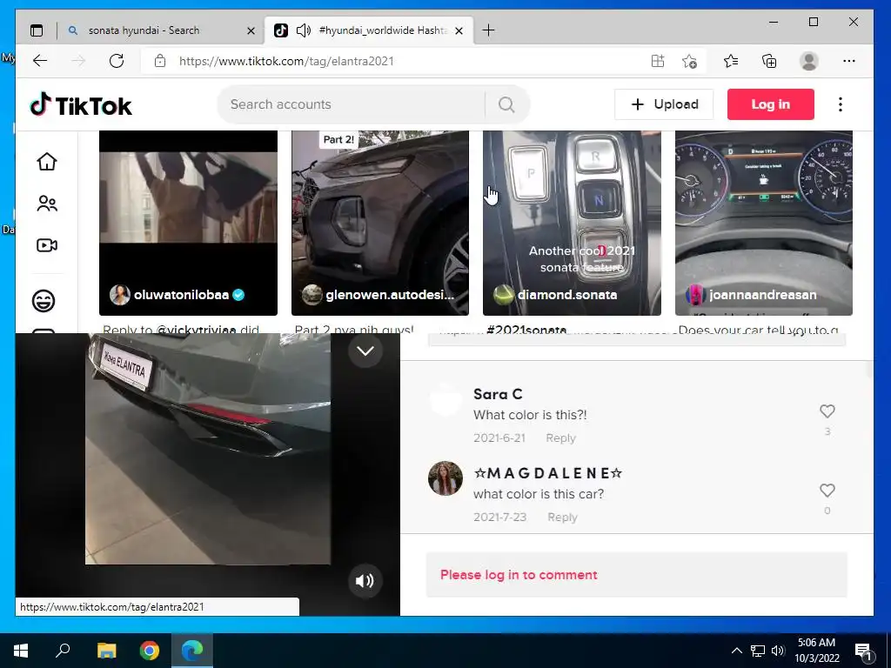Image resolution: width=891 pixels, height=668 pixels.
Task: Open oluwatonilobaa video thumbnail
Action: (x=188, y=223)
